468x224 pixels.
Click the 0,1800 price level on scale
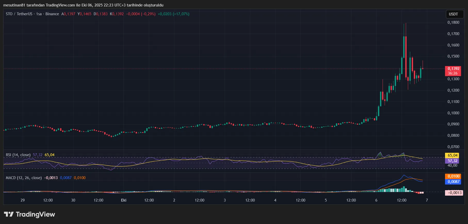453,22
